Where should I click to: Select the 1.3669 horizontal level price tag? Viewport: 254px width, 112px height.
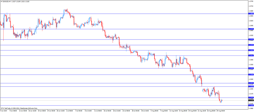coord(251,14)
